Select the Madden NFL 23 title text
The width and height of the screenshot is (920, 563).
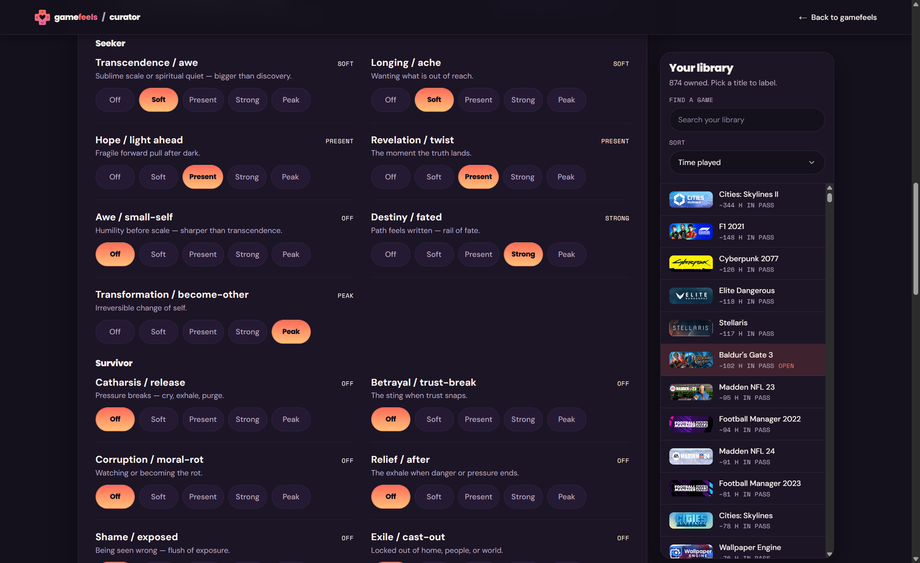747,387
